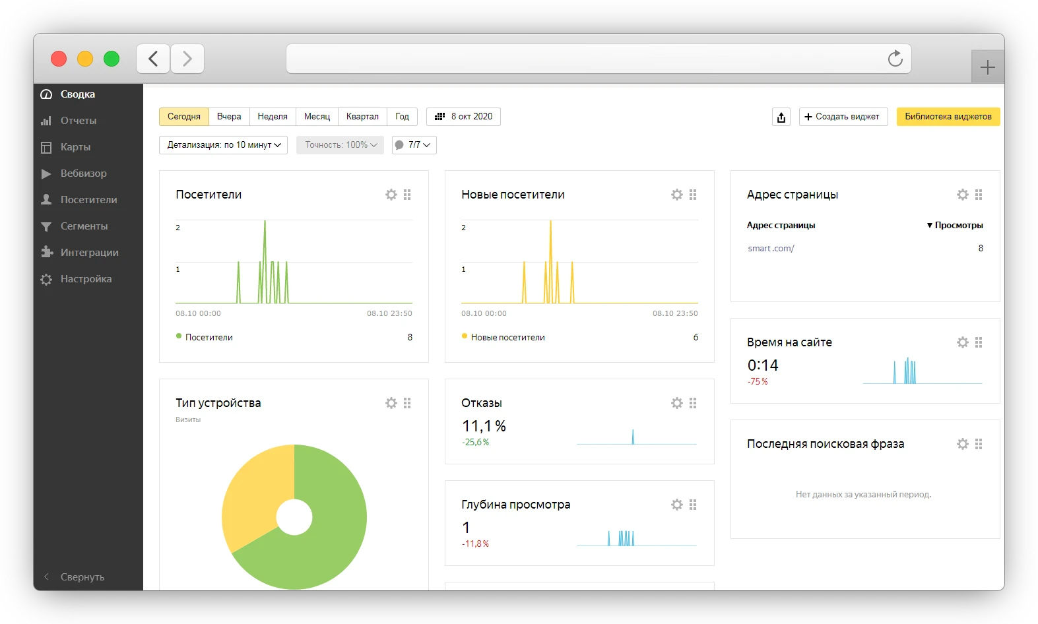Click the browser address bar field

click(581, 59)
